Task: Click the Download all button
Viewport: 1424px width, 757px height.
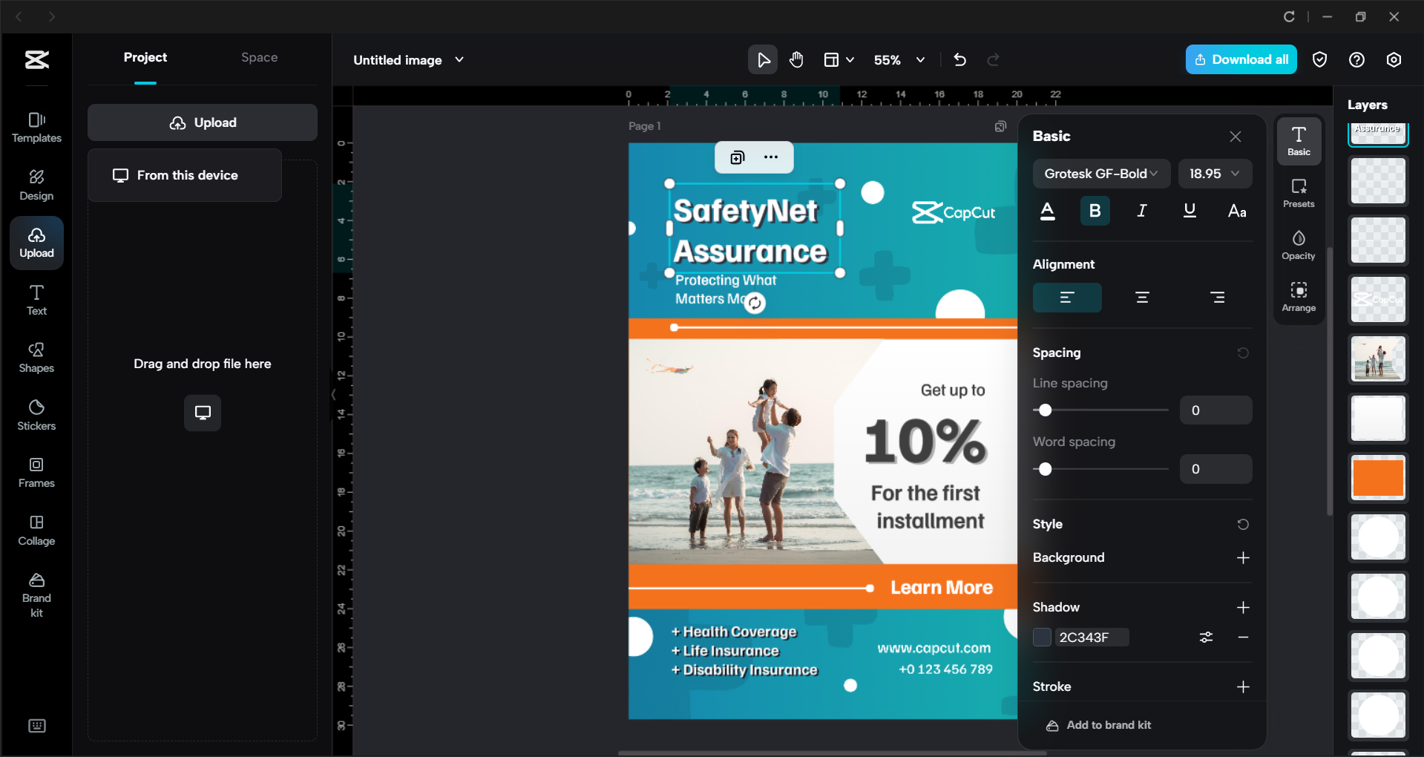Action: (x=1240, y=59)
